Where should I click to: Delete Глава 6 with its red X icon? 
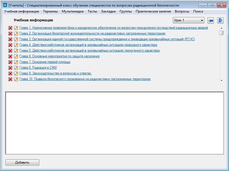coord(10,56)
